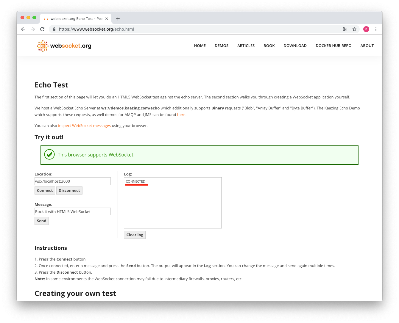Click the Clear log button
The width and height of the screenshot is (399, 323).
click(x=135, y=235)
